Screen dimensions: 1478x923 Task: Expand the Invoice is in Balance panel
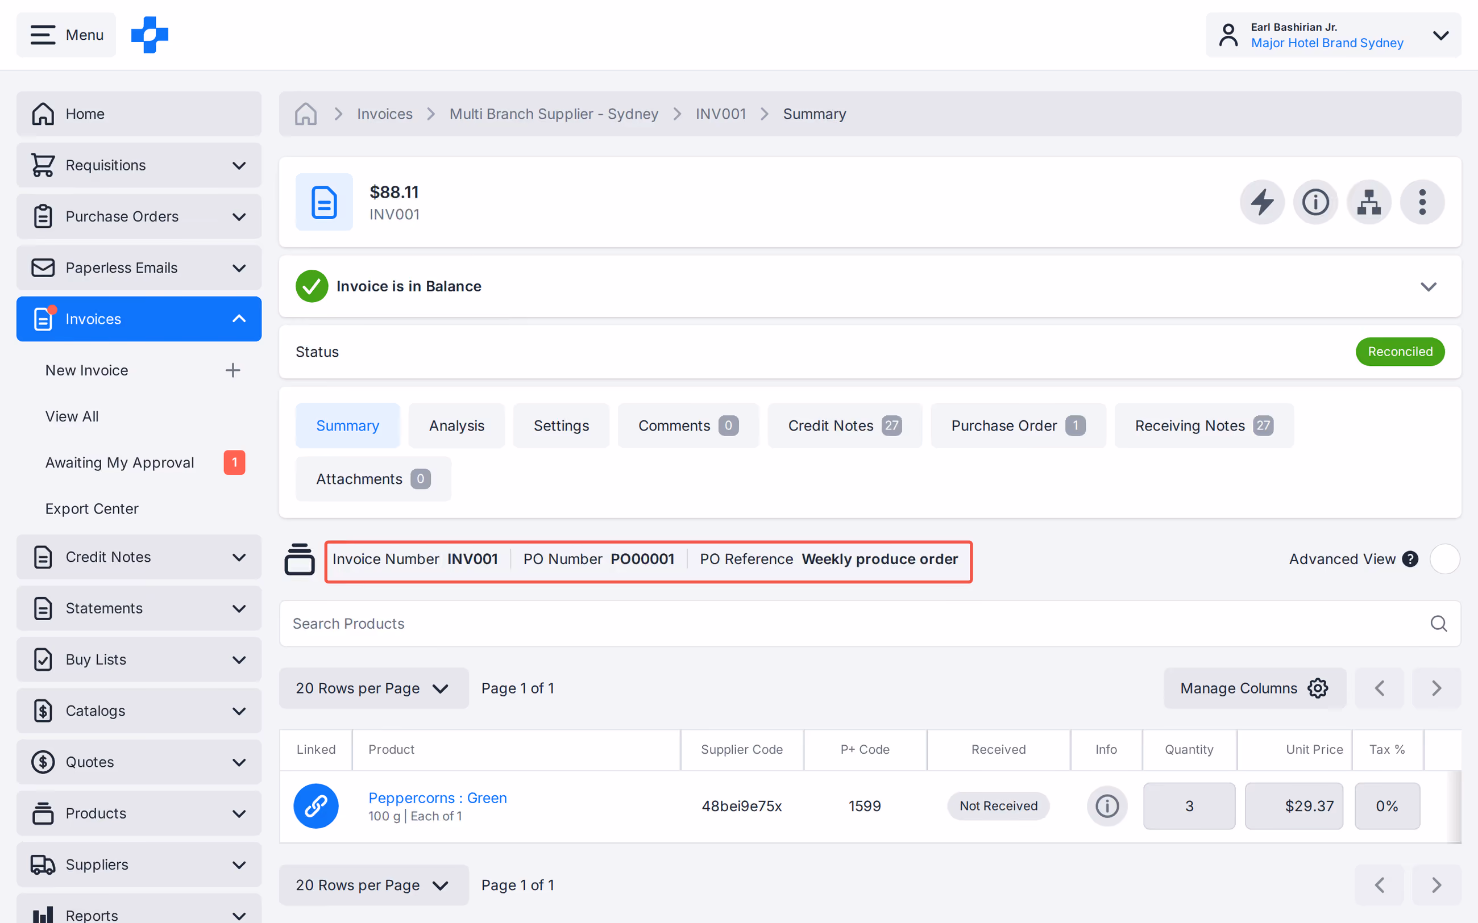1429,286
